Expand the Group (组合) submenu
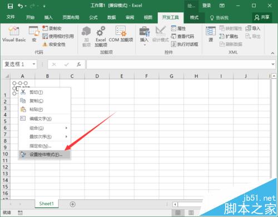 [44, 128]
